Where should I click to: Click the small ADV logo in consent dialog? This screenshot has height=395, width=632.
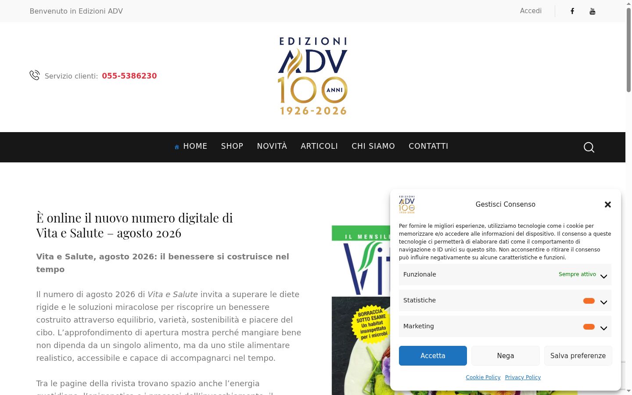tap(407, 205)
